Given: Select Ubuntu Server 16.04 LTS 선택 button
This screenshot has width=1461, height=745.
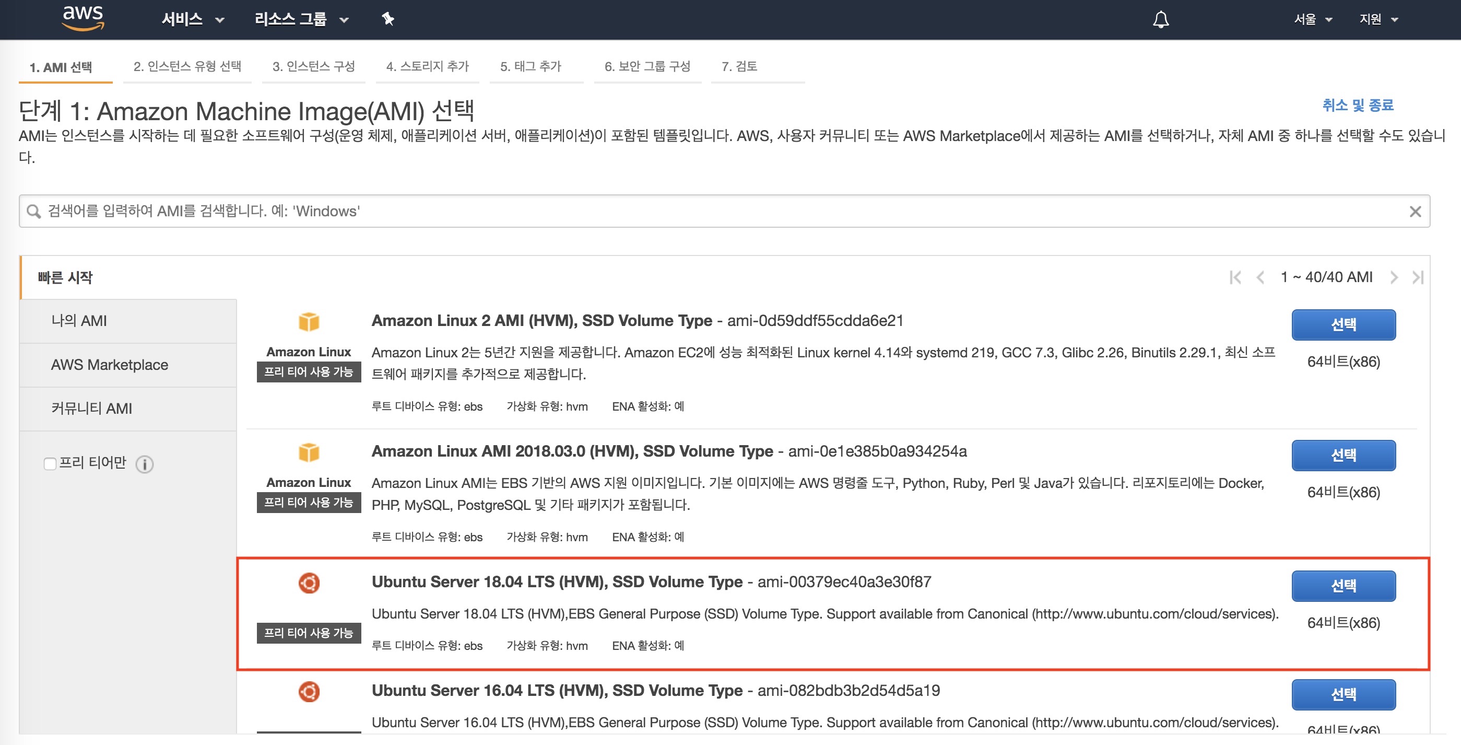Looking at the screenshot, I should pos(1344,694).
